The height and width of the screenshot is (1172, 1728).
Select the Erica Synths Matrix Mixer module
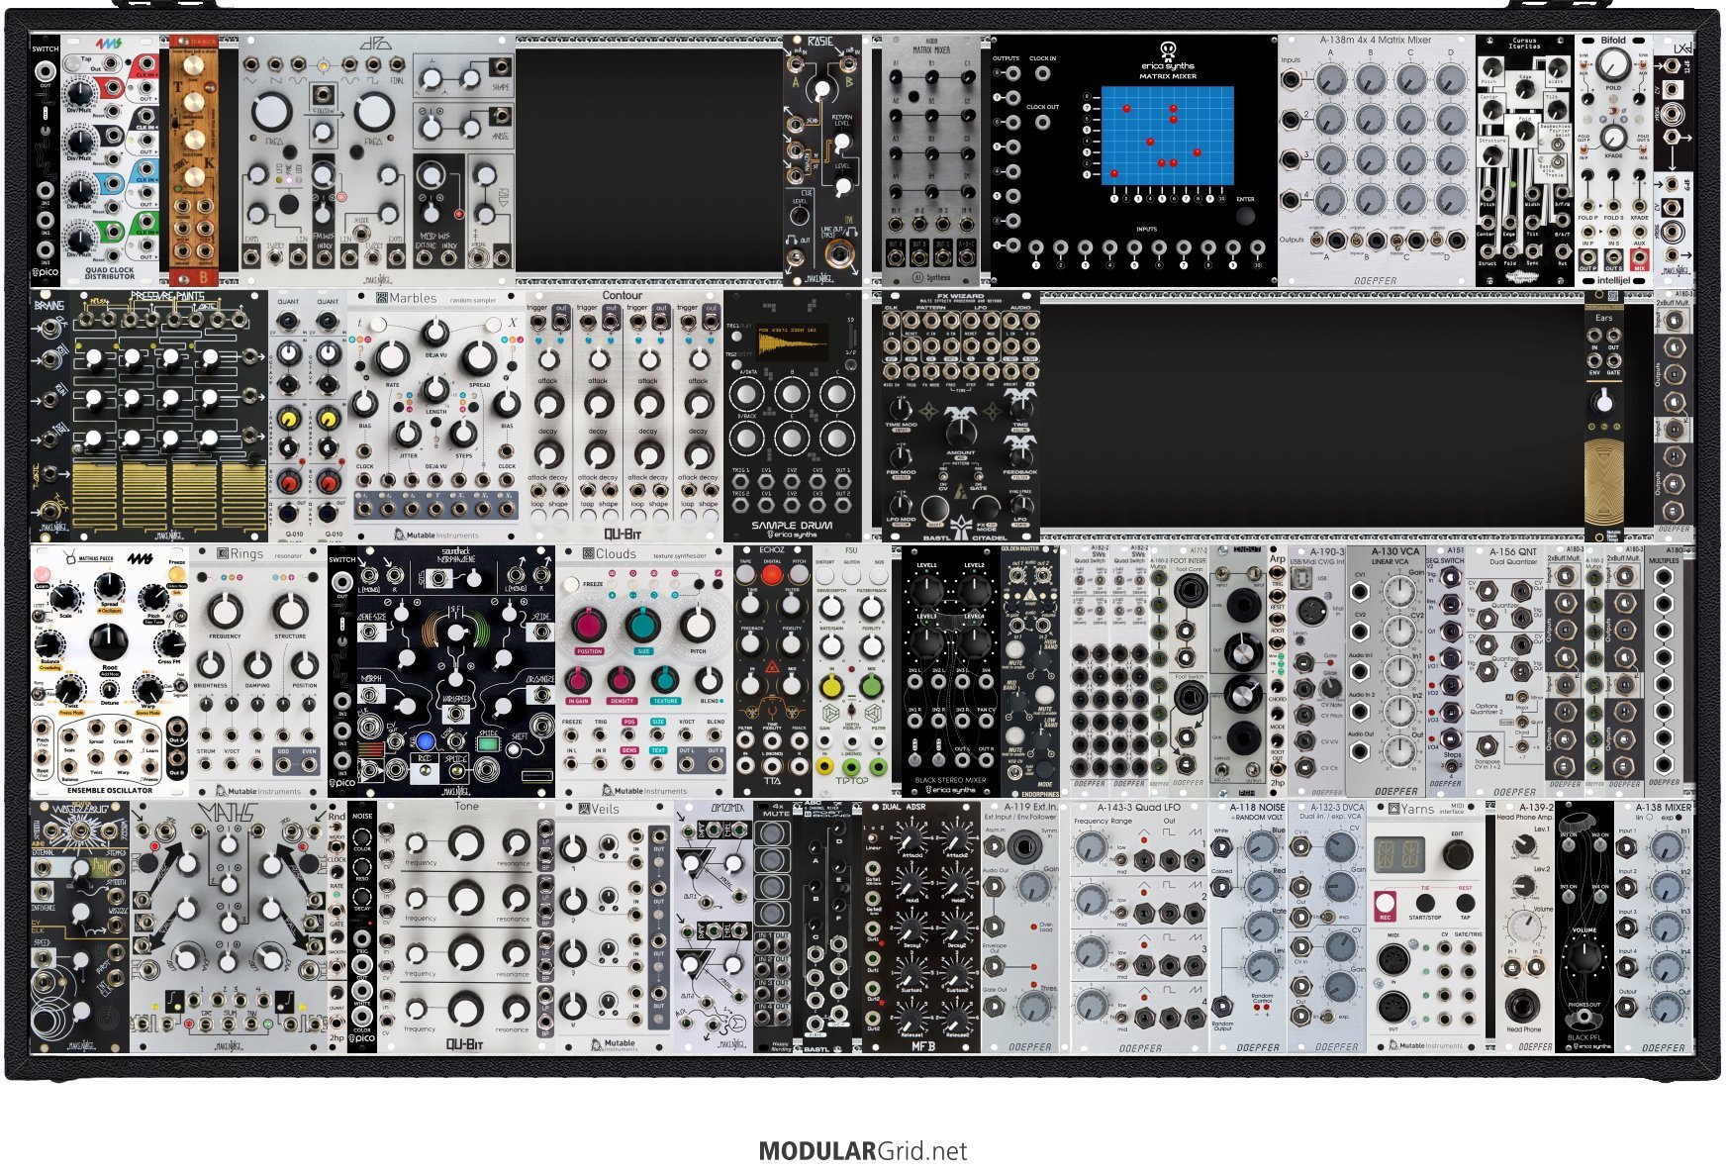pyautogui.click(x=1133, y=160)
